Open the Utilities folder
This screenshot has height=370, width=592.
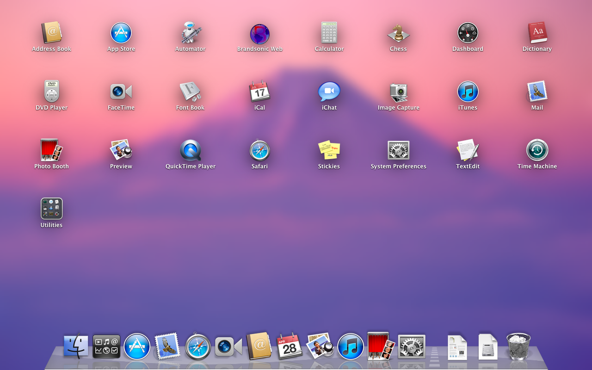[51, 209]
